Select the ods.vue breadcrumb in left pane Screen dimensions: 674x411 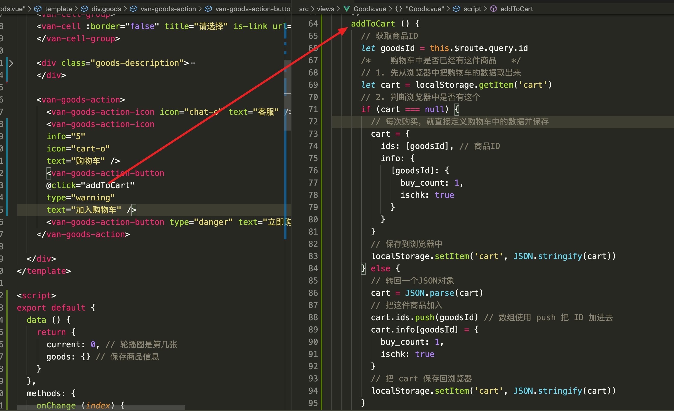[12, 9]
